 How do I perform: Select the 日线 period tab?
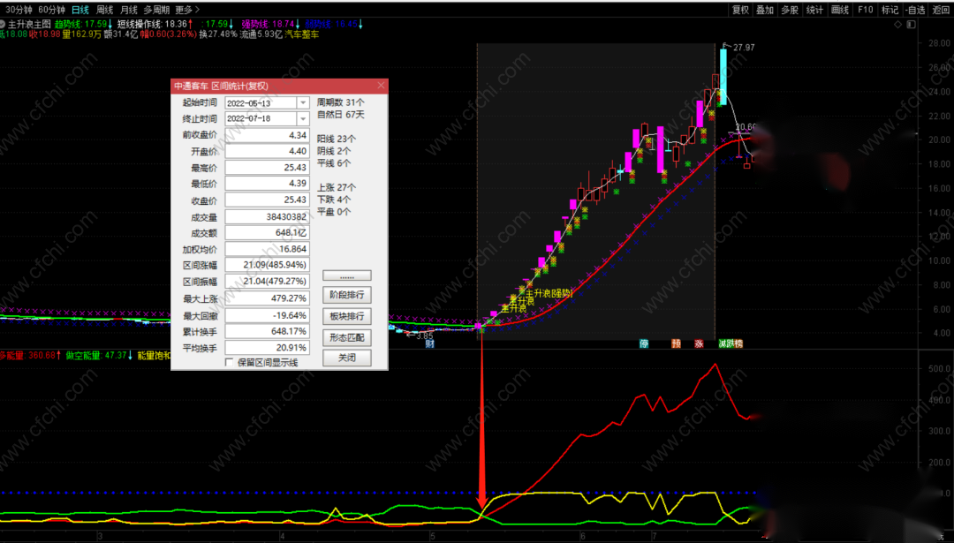click(x=79, y=10)
